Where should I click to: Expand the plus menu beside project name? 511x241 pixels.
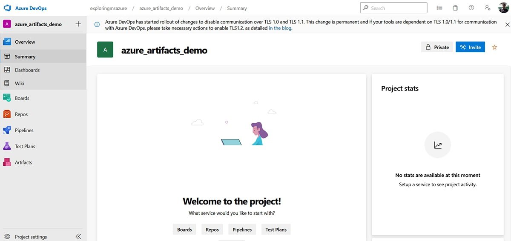click(x=78, y=24)
